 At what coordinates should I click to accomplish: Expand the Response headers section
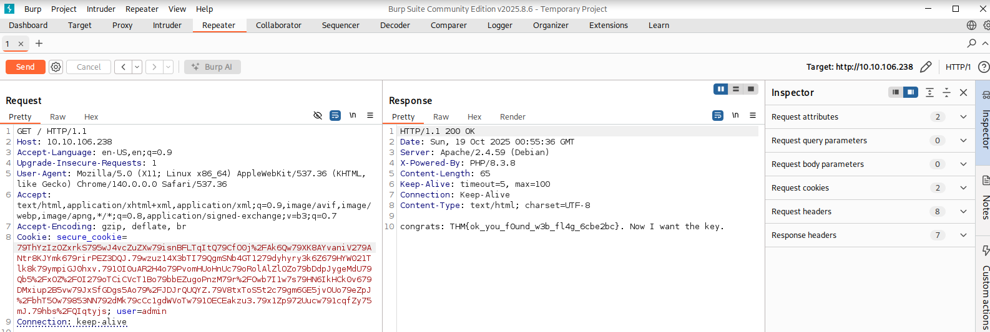[963, 235]
